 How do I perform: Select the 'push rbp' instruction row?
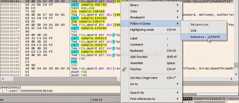(79, 72)
